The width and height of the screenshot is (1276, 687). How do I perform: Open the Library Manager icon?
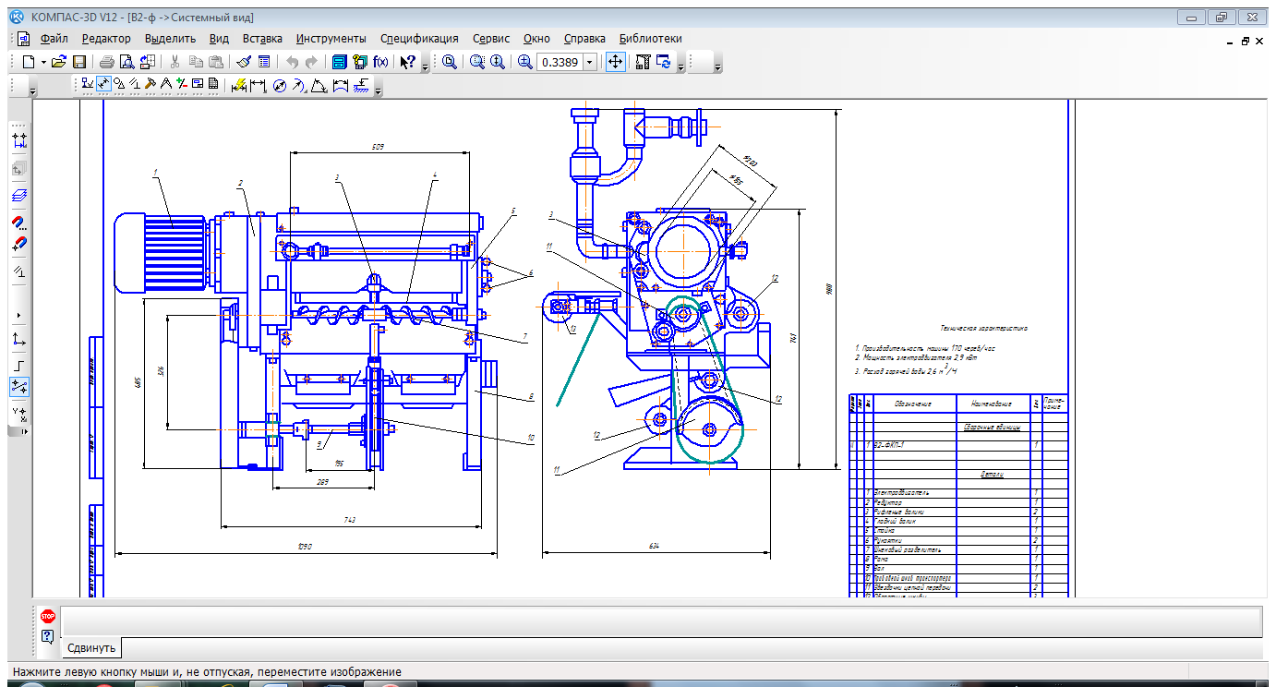coord(339,62)
